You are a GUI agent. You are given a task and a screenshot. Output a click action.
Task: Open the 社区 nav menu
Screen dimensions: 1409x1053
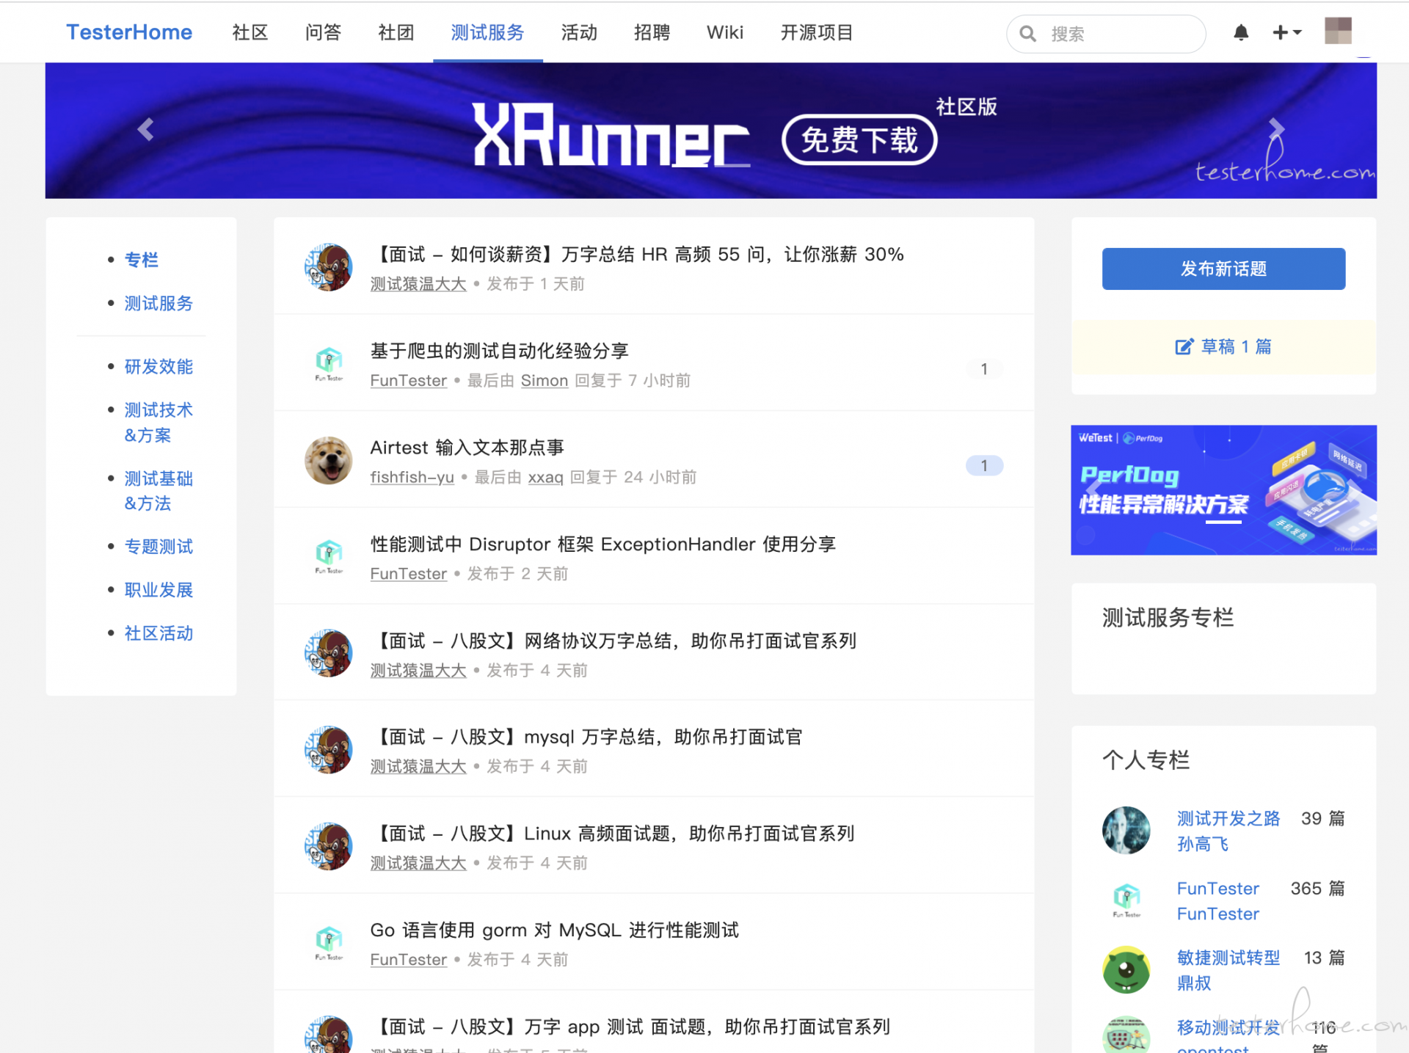(x=250, y=33)
